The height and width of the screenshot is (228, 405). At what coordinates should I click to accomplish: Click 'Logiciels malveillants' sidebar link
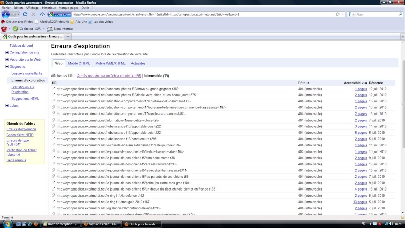pyautogui.click(x=27, y=73)
